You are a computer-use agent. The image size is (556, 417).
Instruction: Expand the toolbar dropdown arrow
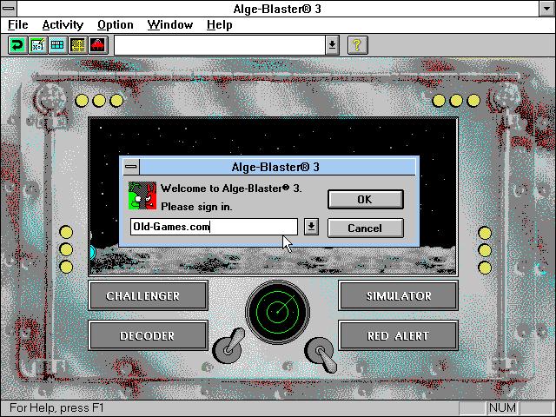(332, 45)
